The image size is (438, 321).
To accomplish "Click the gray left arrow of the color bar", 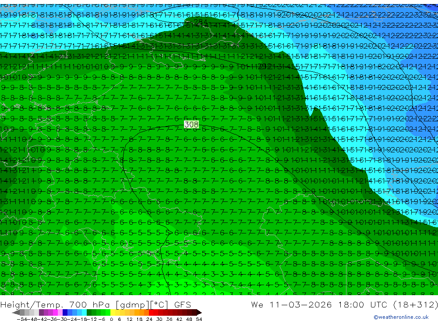I will coord(16,313).
